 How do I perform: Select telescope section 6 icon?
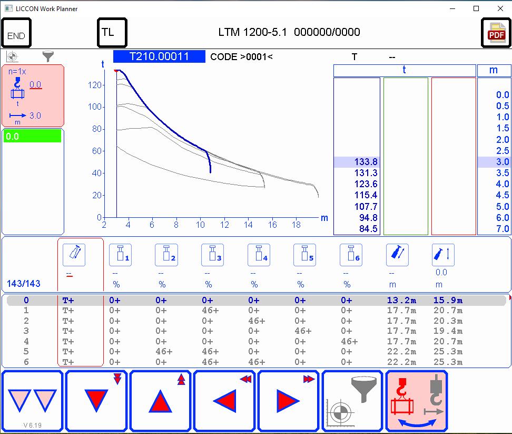[x=351, y=255]
